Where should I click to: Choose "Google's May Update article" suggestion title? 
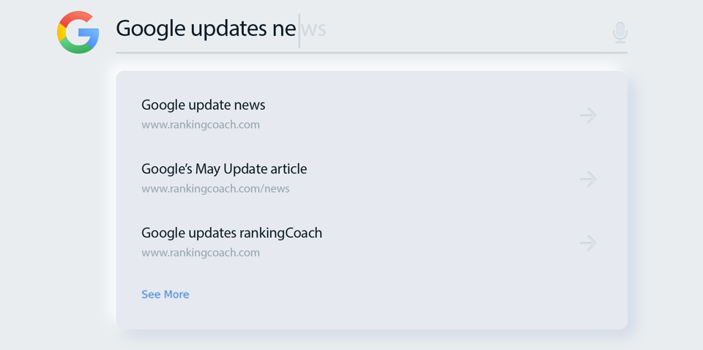(x=224, y=169)
